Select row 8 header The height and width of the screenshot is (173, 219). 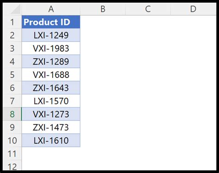pos(12,114)
